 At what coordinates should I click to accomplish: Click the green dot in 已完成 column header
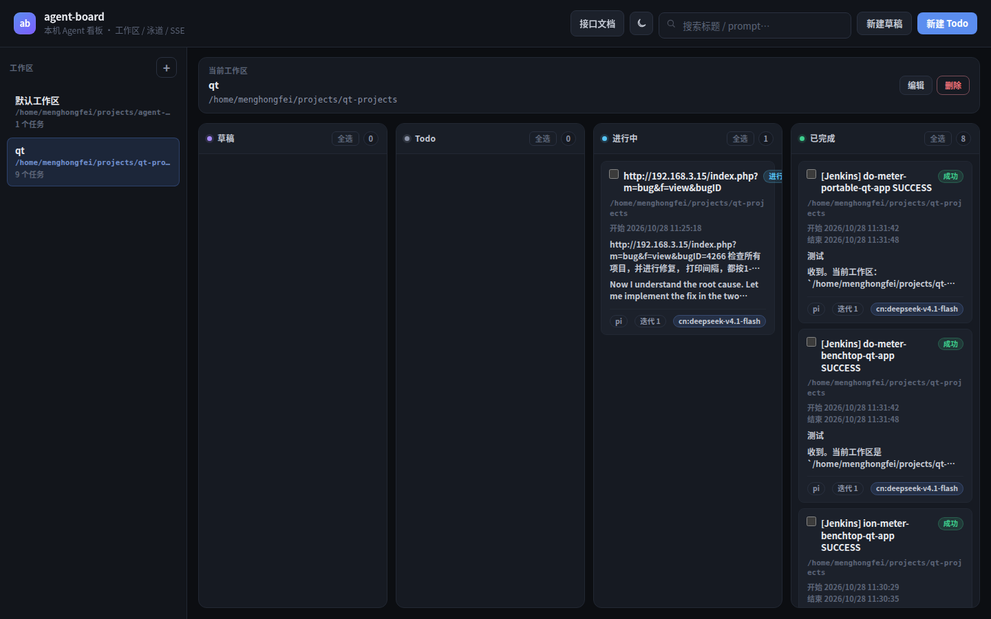point(802,138)
